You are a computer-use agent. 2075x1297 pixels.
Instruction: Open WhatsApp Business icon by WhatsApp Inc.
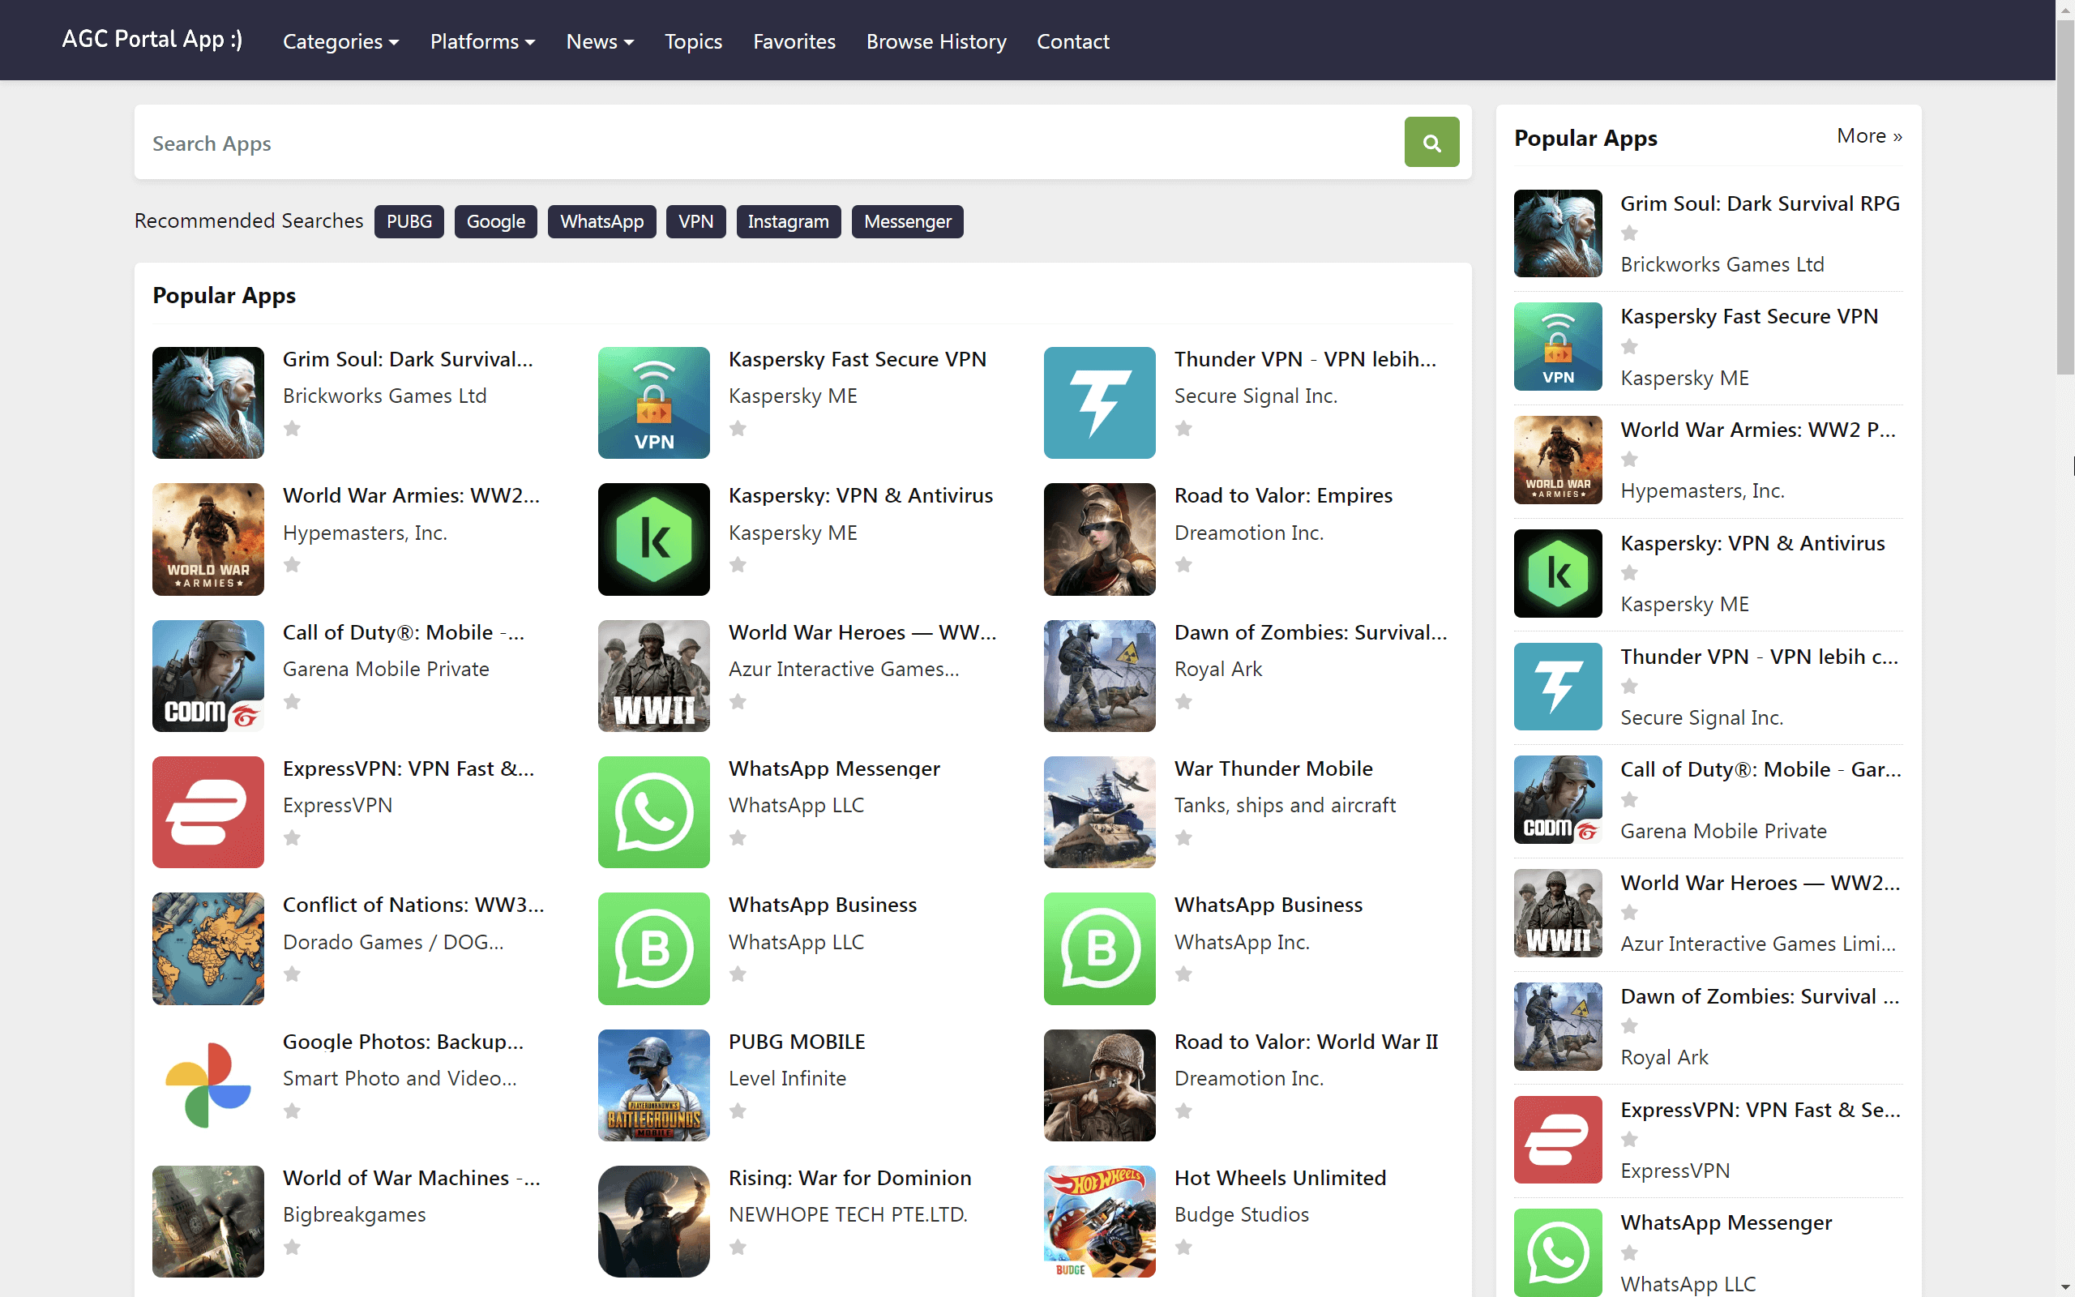1099,948
